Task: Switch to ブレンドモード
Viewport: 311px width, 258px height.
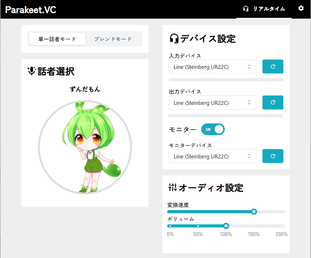Action: click(x=113, y=39)
